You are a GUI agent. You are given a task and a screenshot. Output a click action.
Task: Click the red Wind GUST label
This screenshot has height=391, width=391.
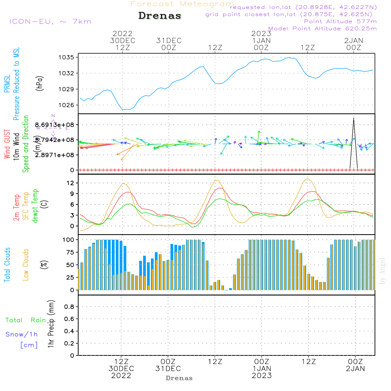pos(7,145)
